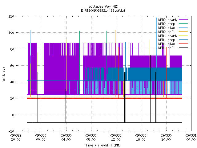Click the y-axis tick value 120

coord(11,16)
